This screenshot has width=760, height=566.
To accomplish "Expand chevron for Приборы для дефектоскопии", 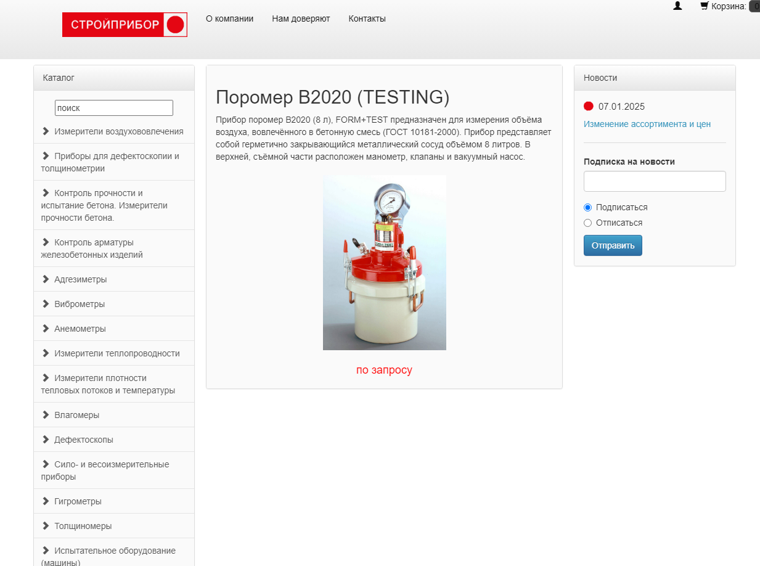I will pyautogui.click(x=46, y=156).
